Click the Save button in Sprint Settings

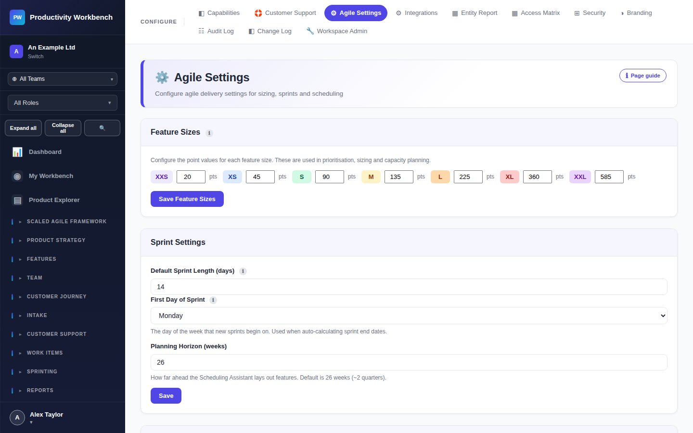coord(166,396)
